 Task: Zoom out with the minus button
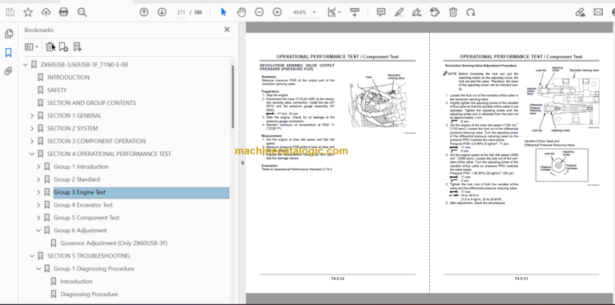(259, 12)
